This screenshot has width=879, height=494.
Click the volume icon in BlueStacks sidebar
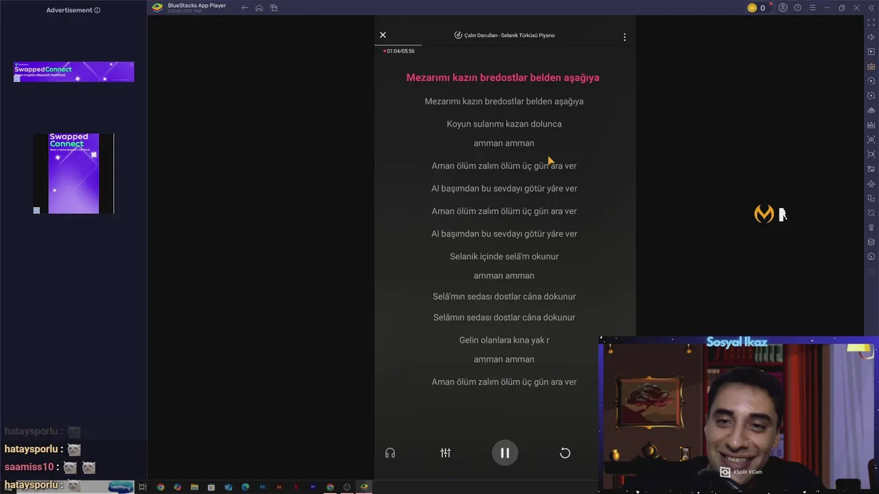pos(871,37)
